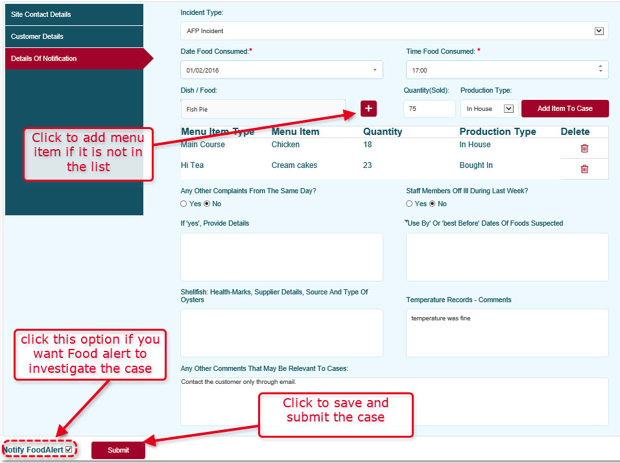620x463 pixels.
Task: Delete the Chicken main course row
Action: [584, 148]
